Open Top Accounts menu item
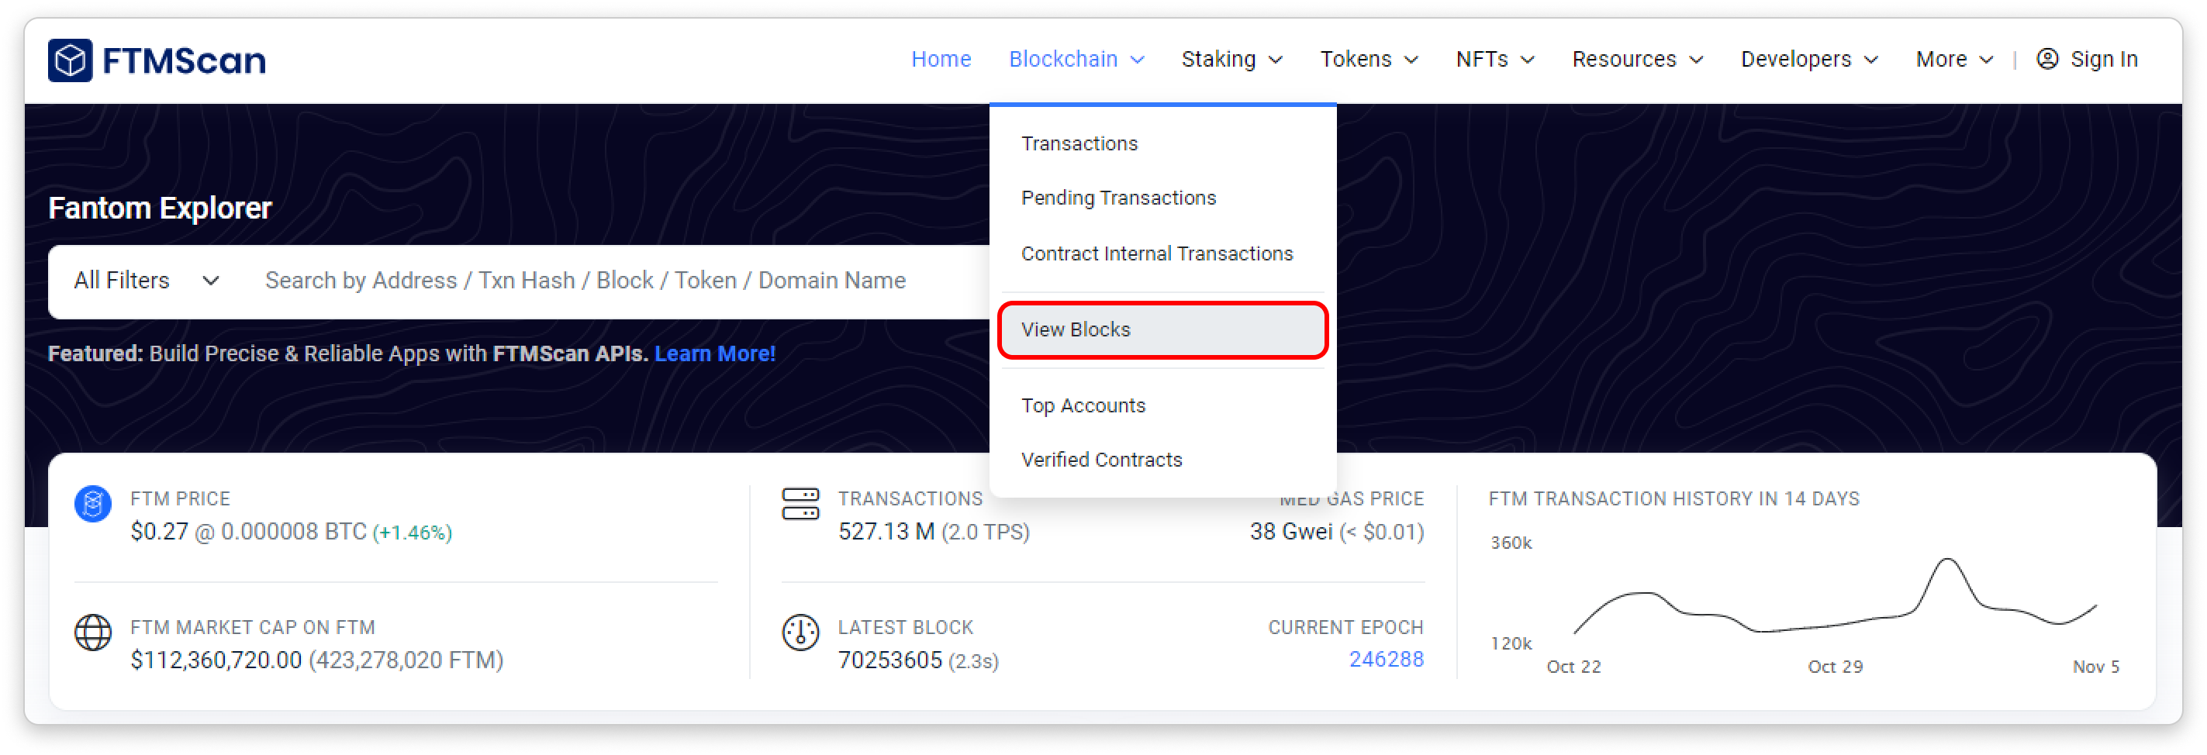This screenshot has height=755, width=2207. click(1083, 405)
